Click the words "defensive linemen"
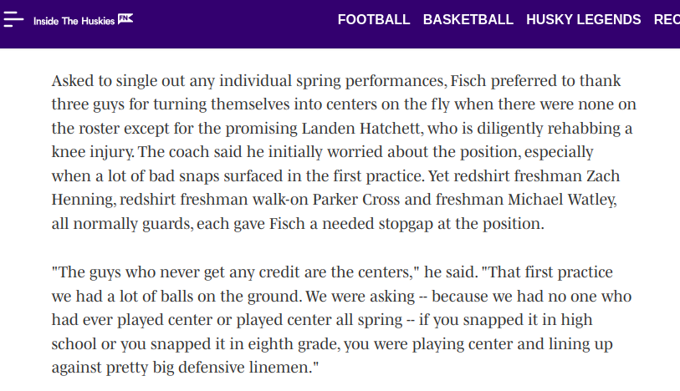This screenshot has width=680, height=391. 248,368
